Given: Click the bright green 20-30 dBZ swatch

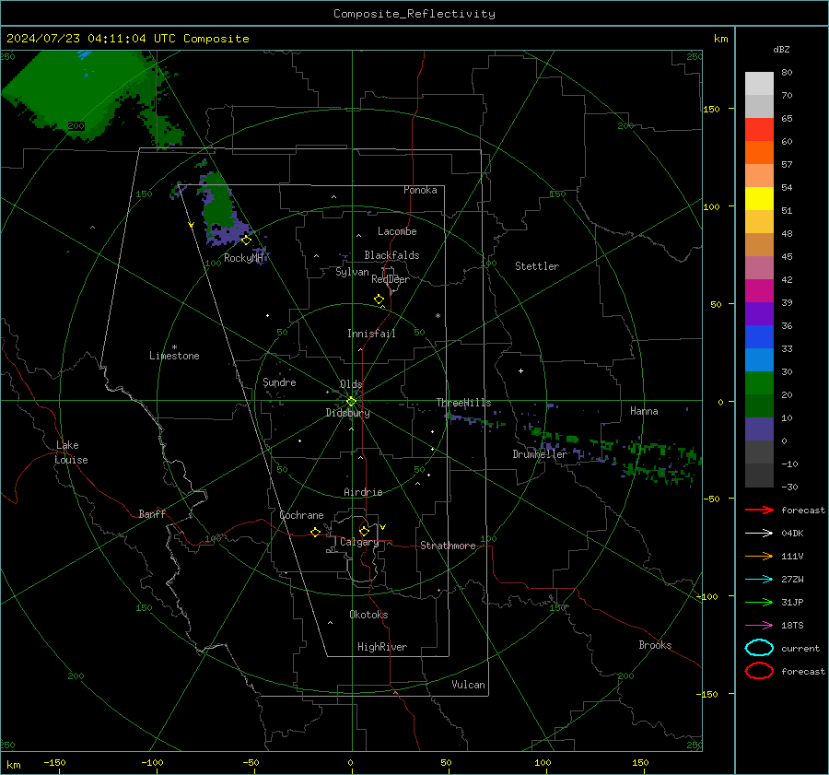Looking at the screenshot, I should click(759, 383).
